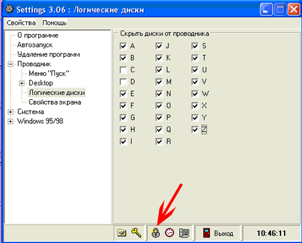This screenshot has height=243, width=302.
Task: Expand the Система tree node
Action: coord(10,112)
